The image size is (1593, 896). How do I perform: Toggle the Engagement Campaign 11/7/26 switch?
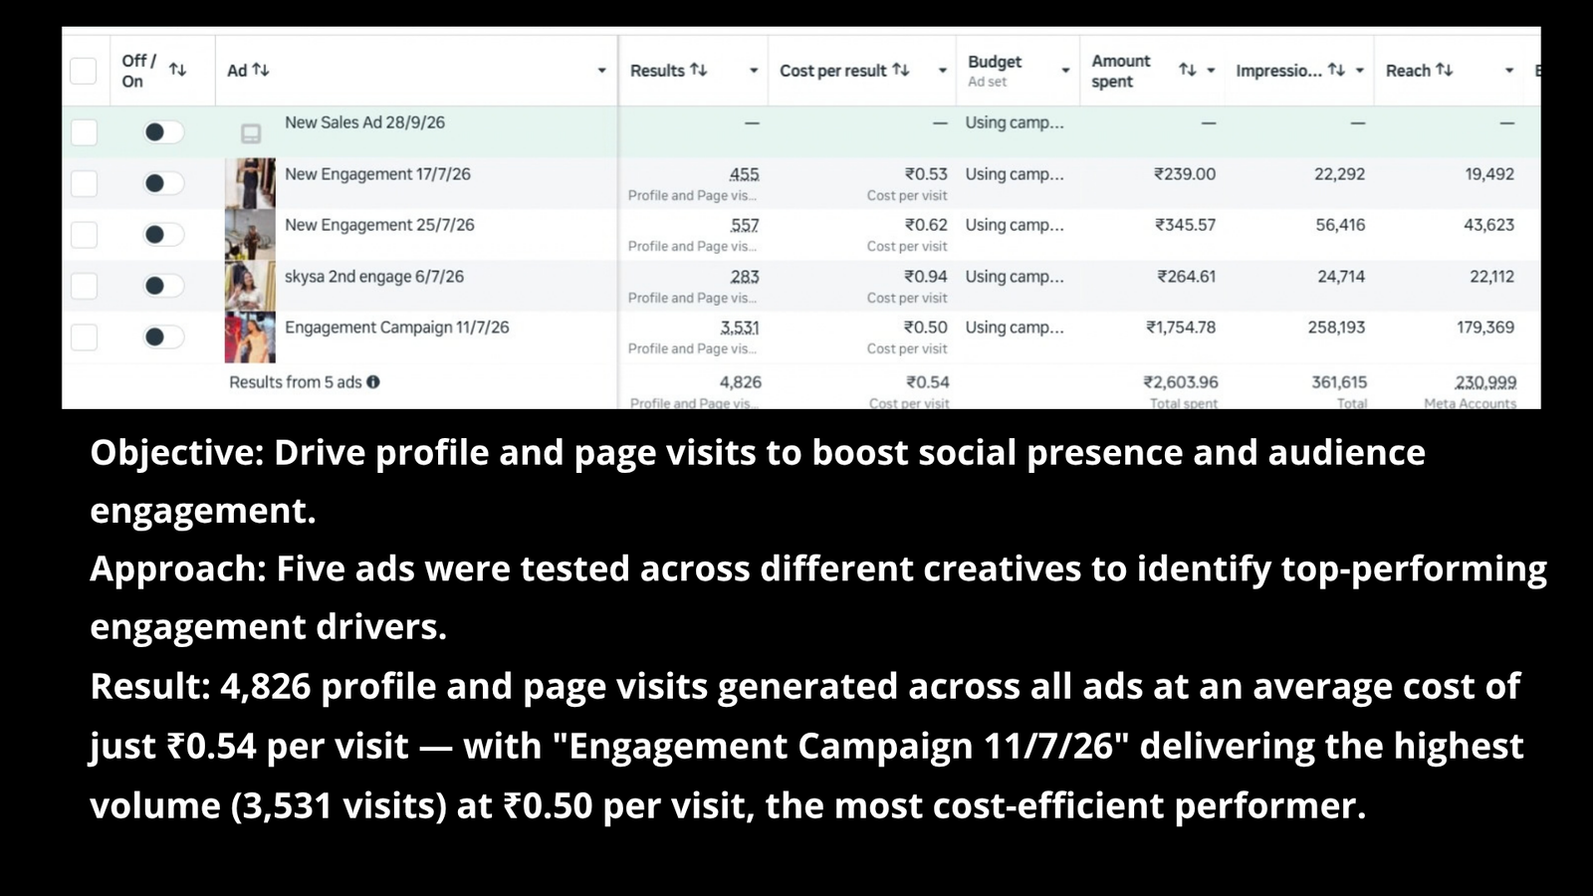pos(163,337)
